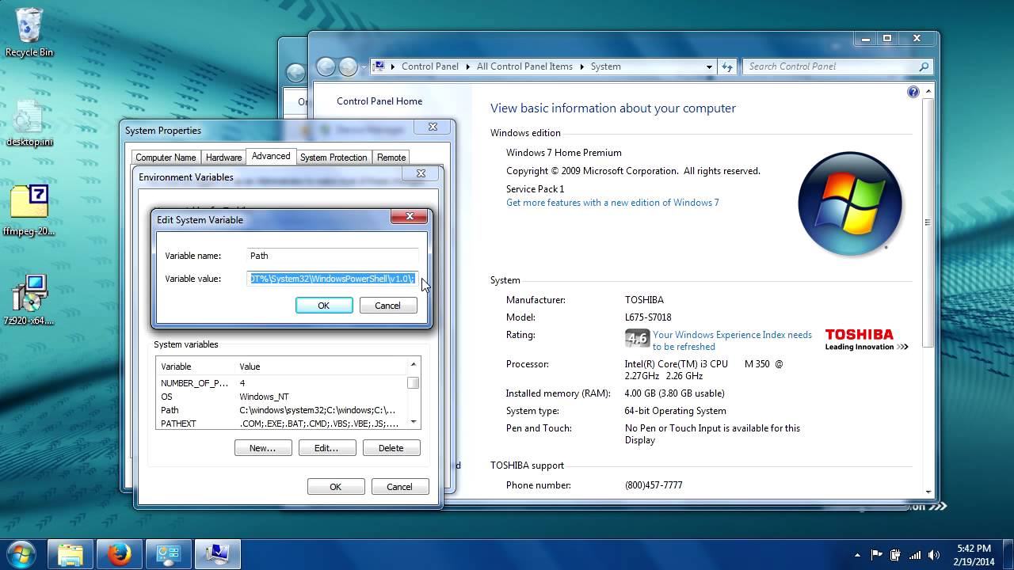Click OK in Edit System Variable dialog
1014x570 pixels.
(x=324, y=306)
